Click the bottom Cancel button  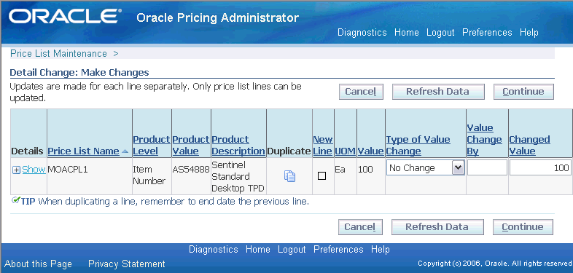click(360, 226)
